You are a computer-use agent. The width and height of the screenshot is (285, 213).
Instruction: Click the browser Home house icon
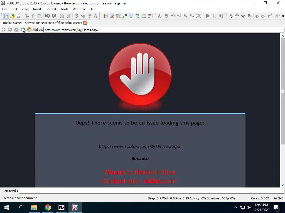click(29, 30)
